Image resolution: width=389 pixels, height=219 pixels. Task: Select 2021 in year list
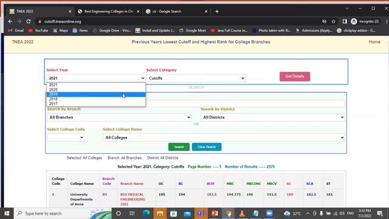[96, 85]
